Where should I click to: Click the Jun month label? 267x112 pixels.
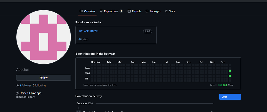pos(154,62)
